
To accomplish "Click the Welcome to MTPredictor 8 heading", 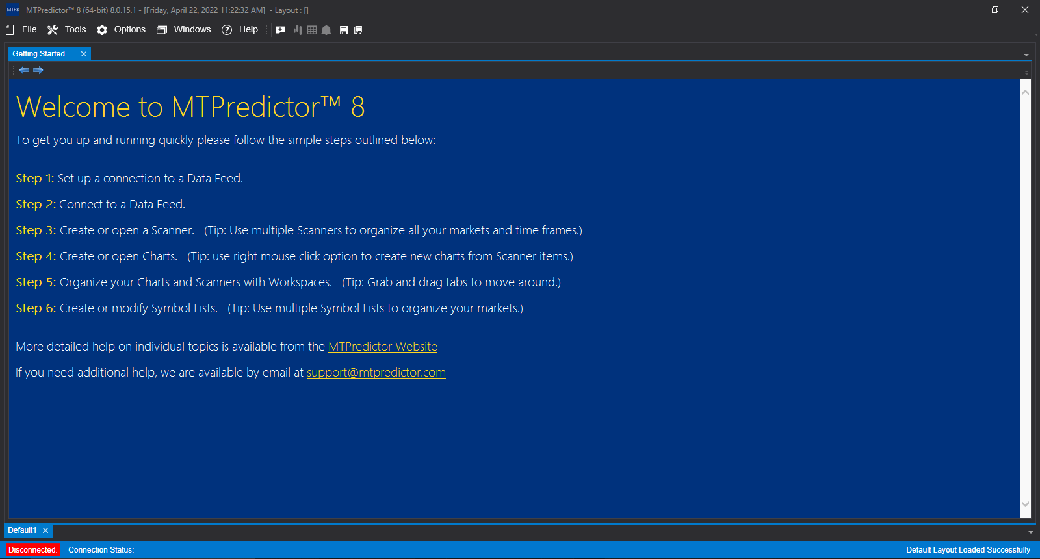I will (x=190, y=107).
